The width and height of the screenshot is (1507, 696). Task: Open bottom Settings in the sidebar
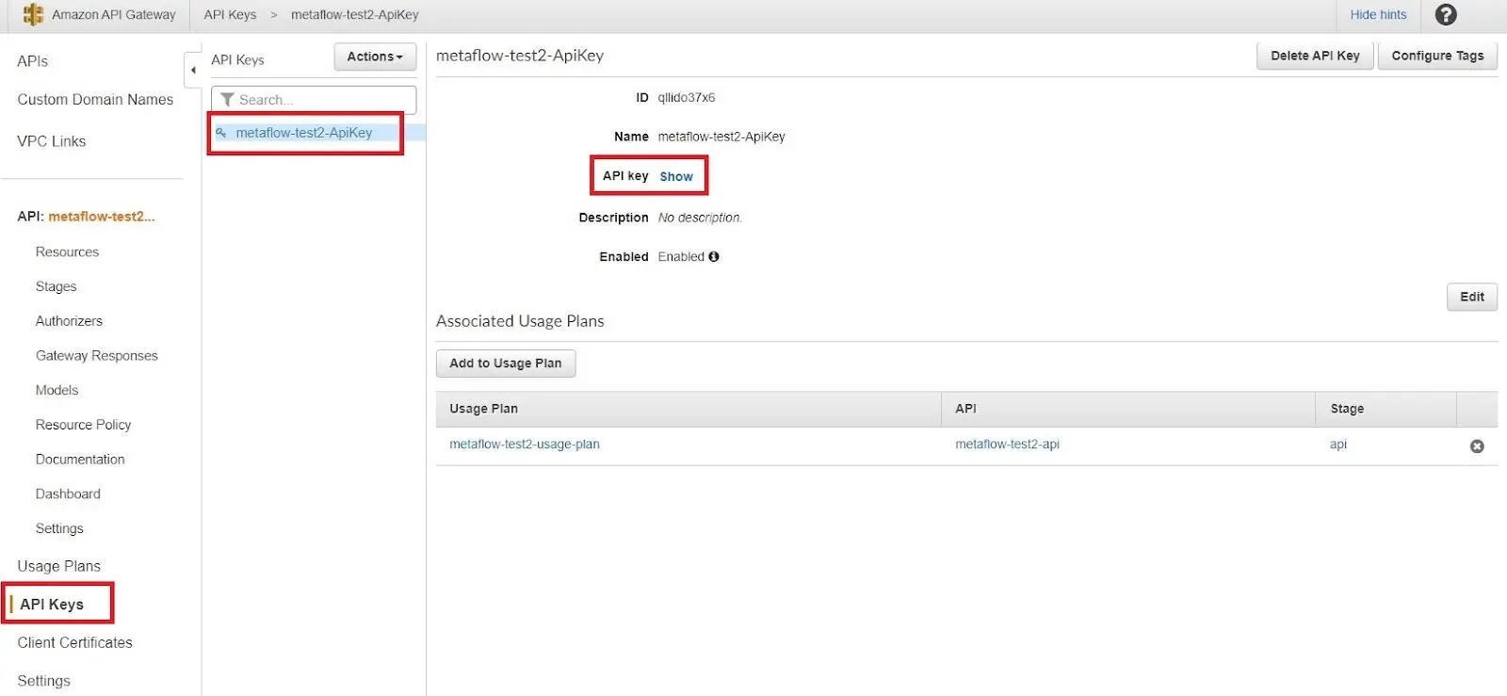click(x=43, y=681)
